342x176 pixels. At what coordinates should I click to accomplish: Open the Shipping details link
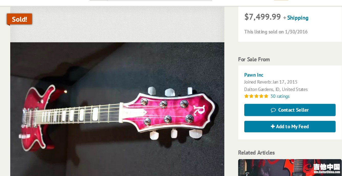[x=297, y=18]
